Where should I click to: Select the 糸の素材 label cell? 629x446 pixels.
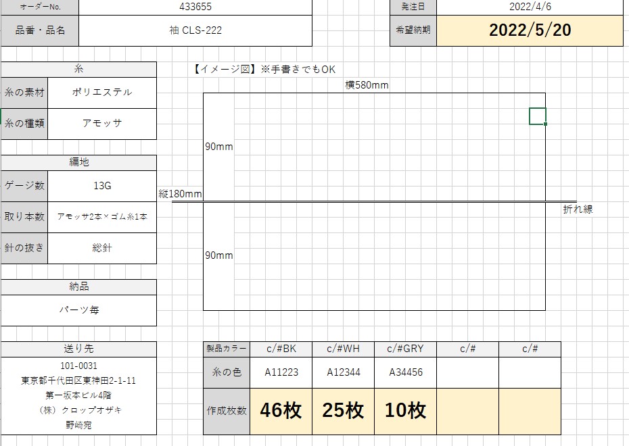coord(24,93)
